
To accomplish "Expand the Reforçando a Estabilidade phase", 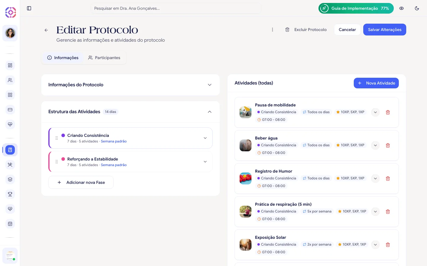I will pos(205,162).
